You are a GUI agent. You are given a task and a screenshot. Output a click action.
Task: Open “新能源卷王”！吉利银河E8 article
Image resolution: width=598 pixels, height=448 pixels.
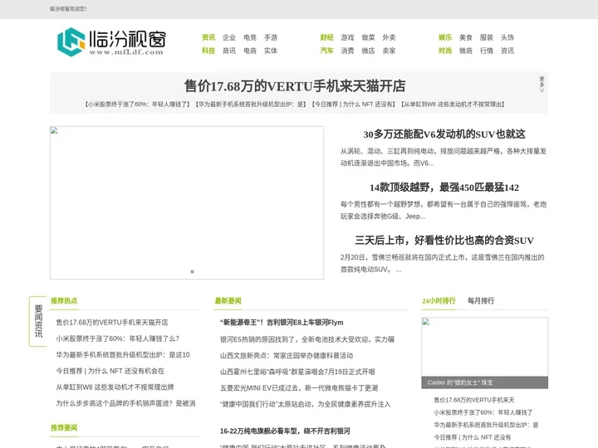click(282, 322)
